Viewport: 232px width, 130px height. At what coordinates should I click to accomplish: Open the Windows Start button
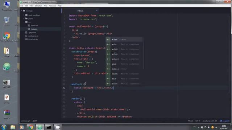4,127
